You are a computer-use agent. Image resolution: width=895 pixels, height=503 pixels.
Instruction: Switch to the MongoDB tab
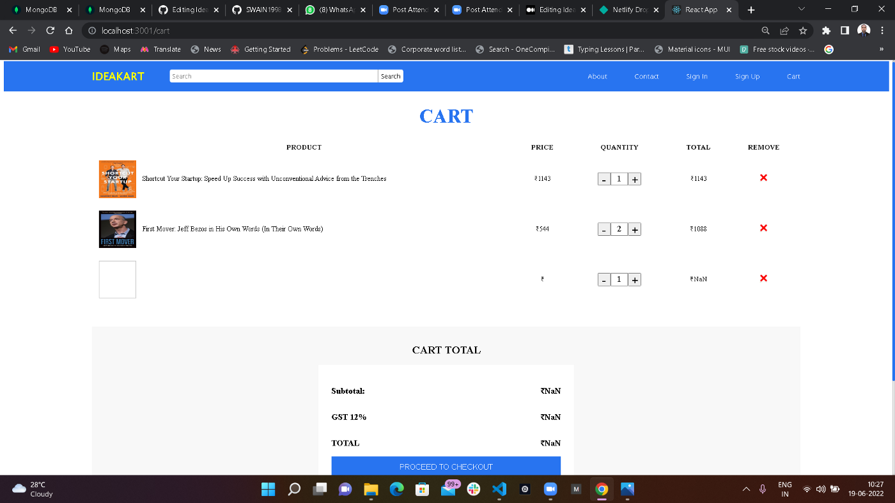40,10
